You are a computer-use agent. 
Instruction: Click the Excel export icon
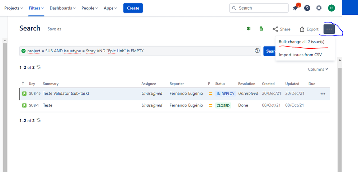pyautogui.click(x=249, y=29)
